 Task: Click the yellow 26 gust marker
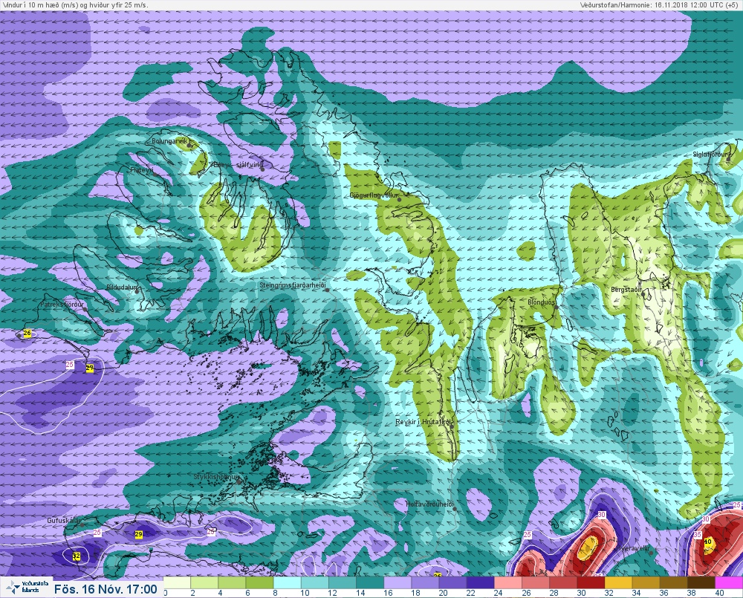click(x=27, y=333)
